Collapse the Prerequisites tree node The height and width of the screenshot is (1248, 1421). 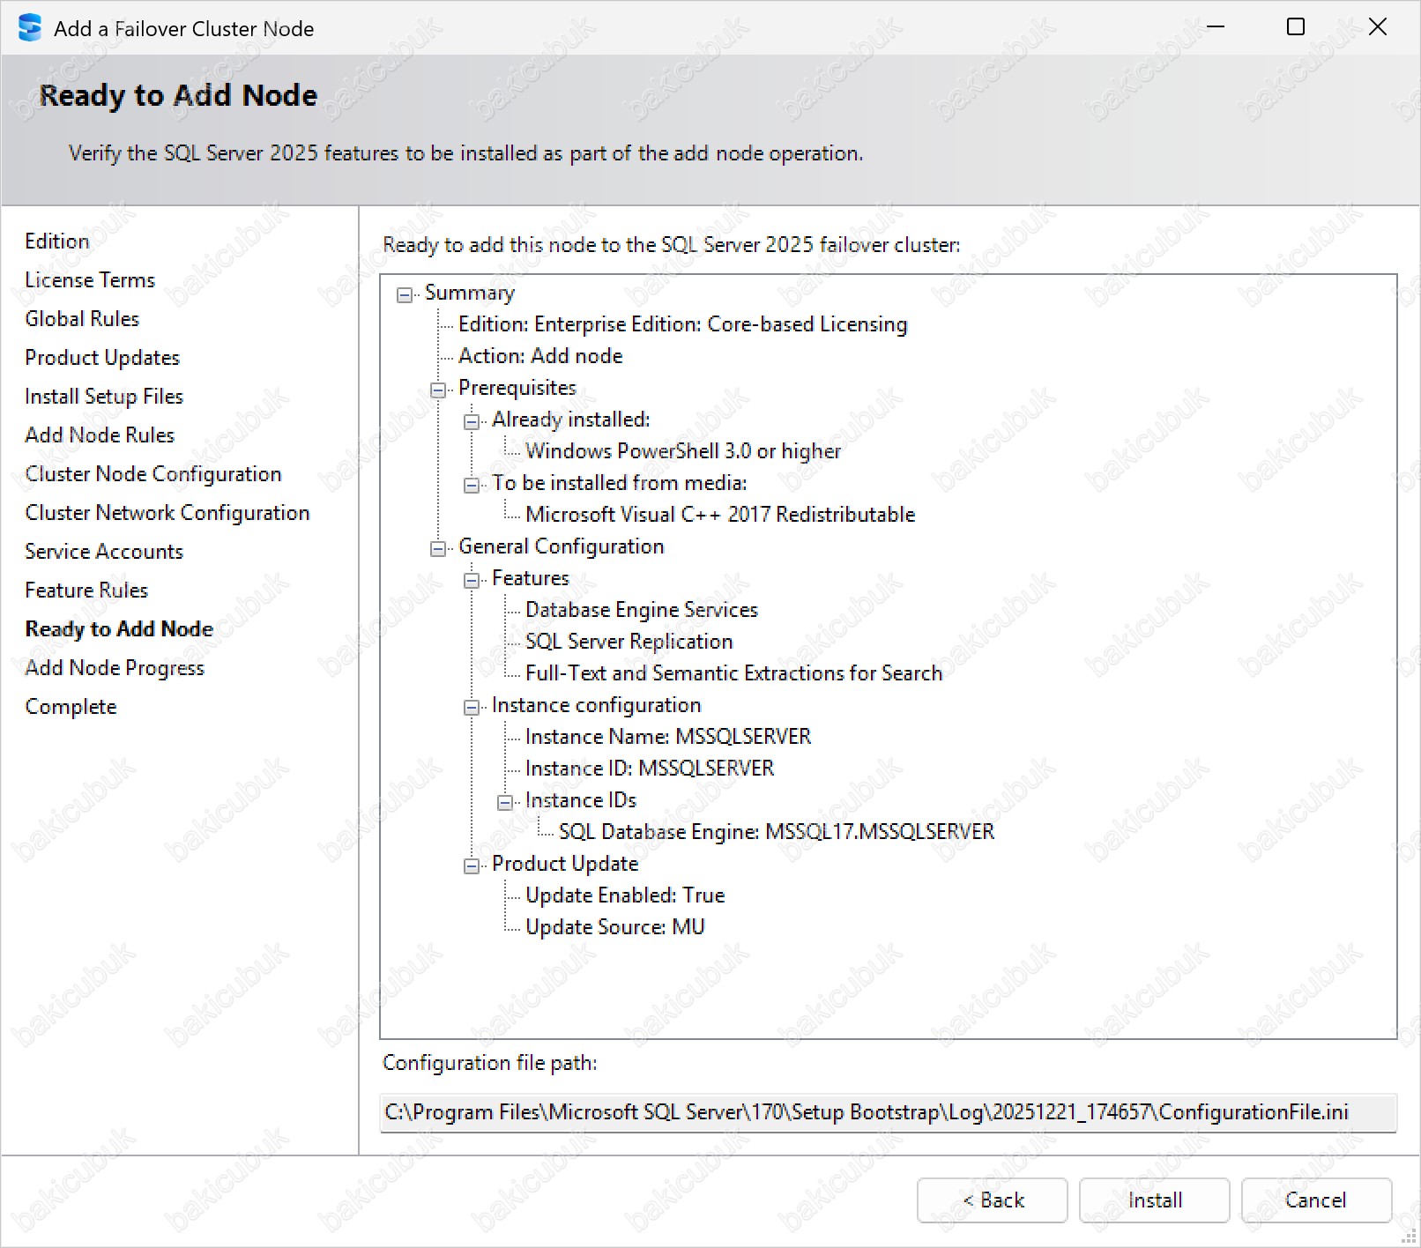438,390
